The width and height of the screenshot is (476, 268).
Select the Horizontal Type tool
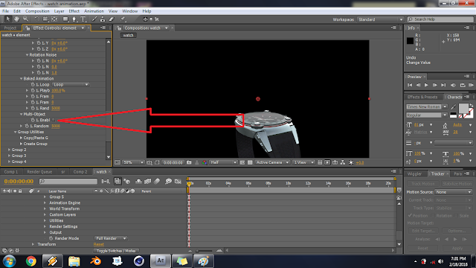pyautogui.click(x=83, y=19)
